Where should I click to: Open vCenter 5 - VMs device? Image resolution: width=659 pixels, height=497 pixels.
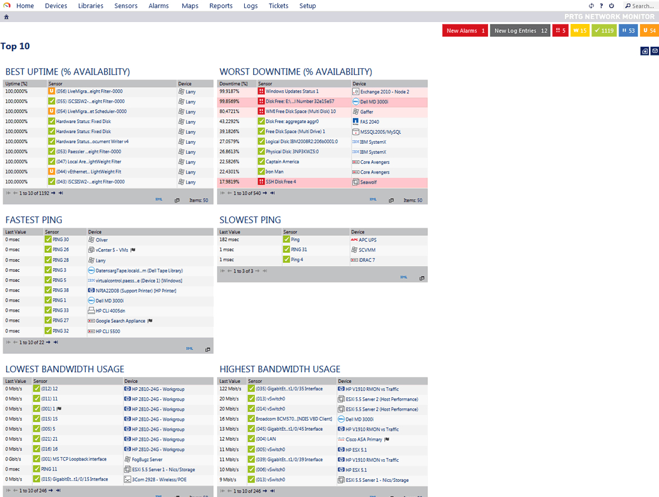[112, 250]
